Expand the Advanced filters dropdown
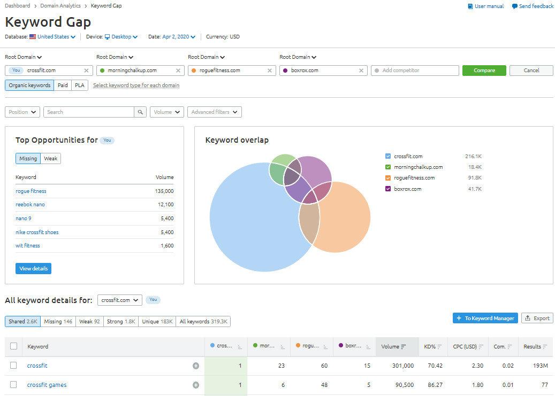The image size is (555, 396). click(215, 112)
